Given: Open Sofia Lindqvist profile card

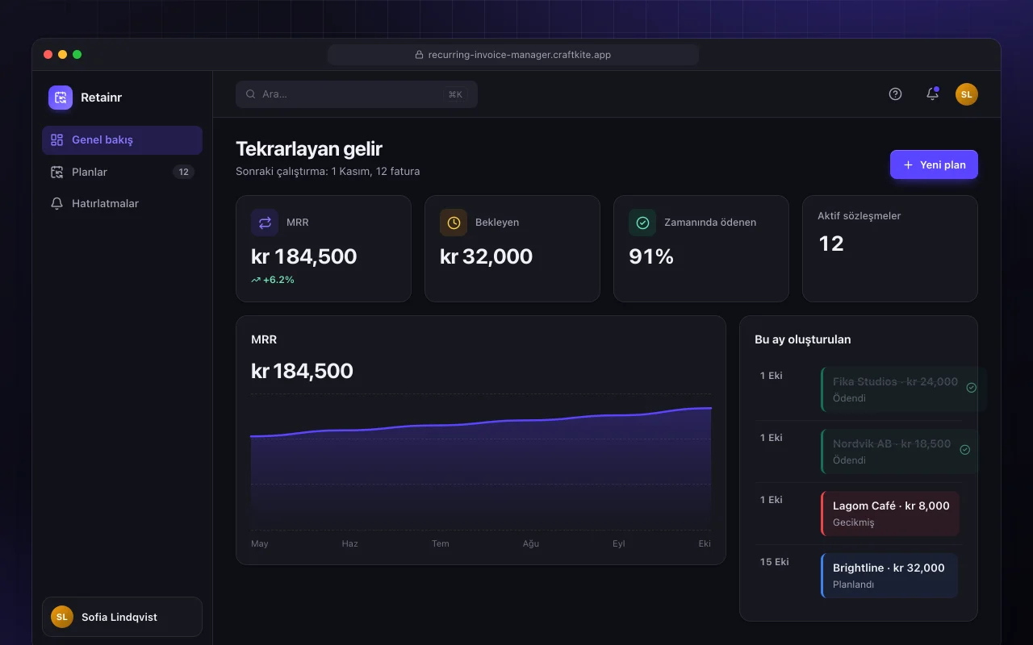Looking at the screenshot, I should (x=122, y=617).
